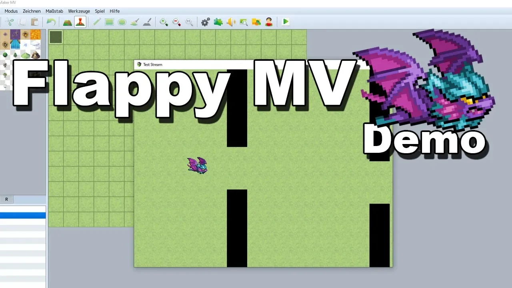Select the Shadow Pen tool
The width and height of the screenshot is (512, 288).
[x=147, y=22]
